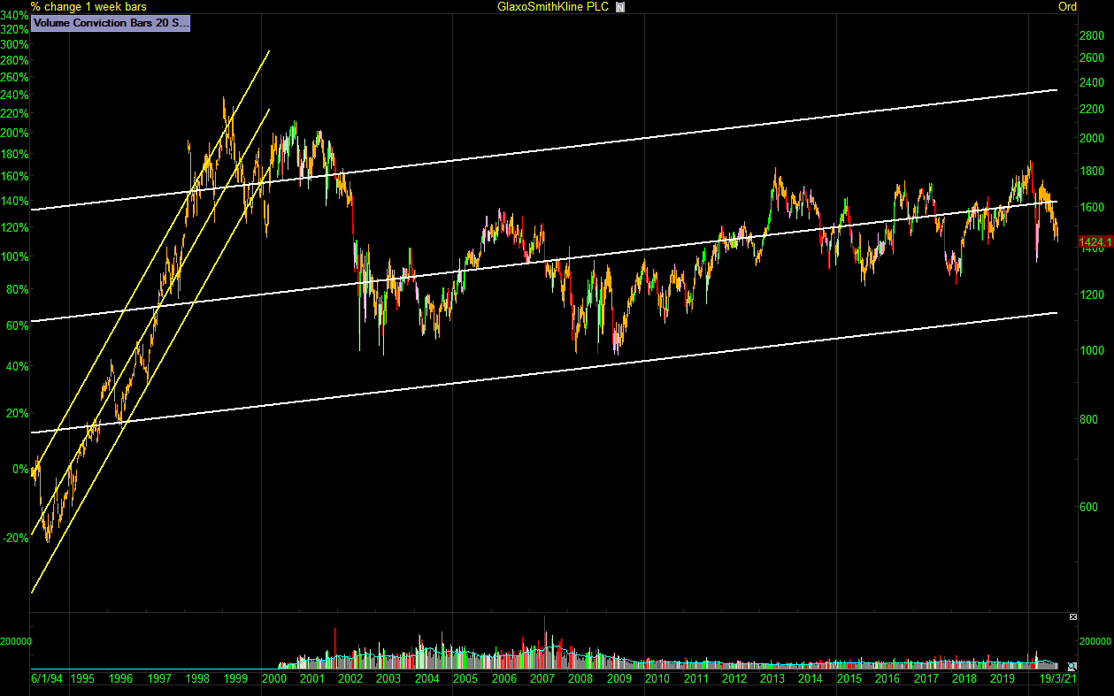Click the '1000' price axis label

1092,351
